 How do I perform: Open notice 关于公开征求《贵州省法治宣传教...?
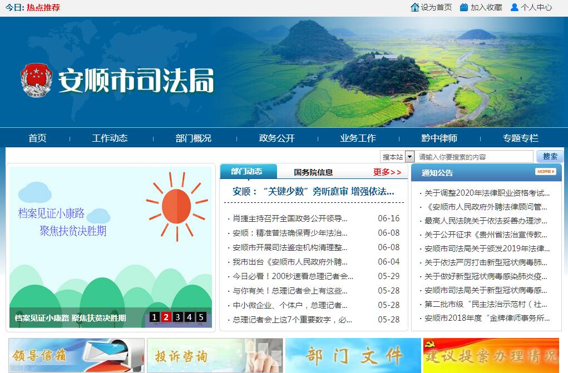[x=486, y=235]
